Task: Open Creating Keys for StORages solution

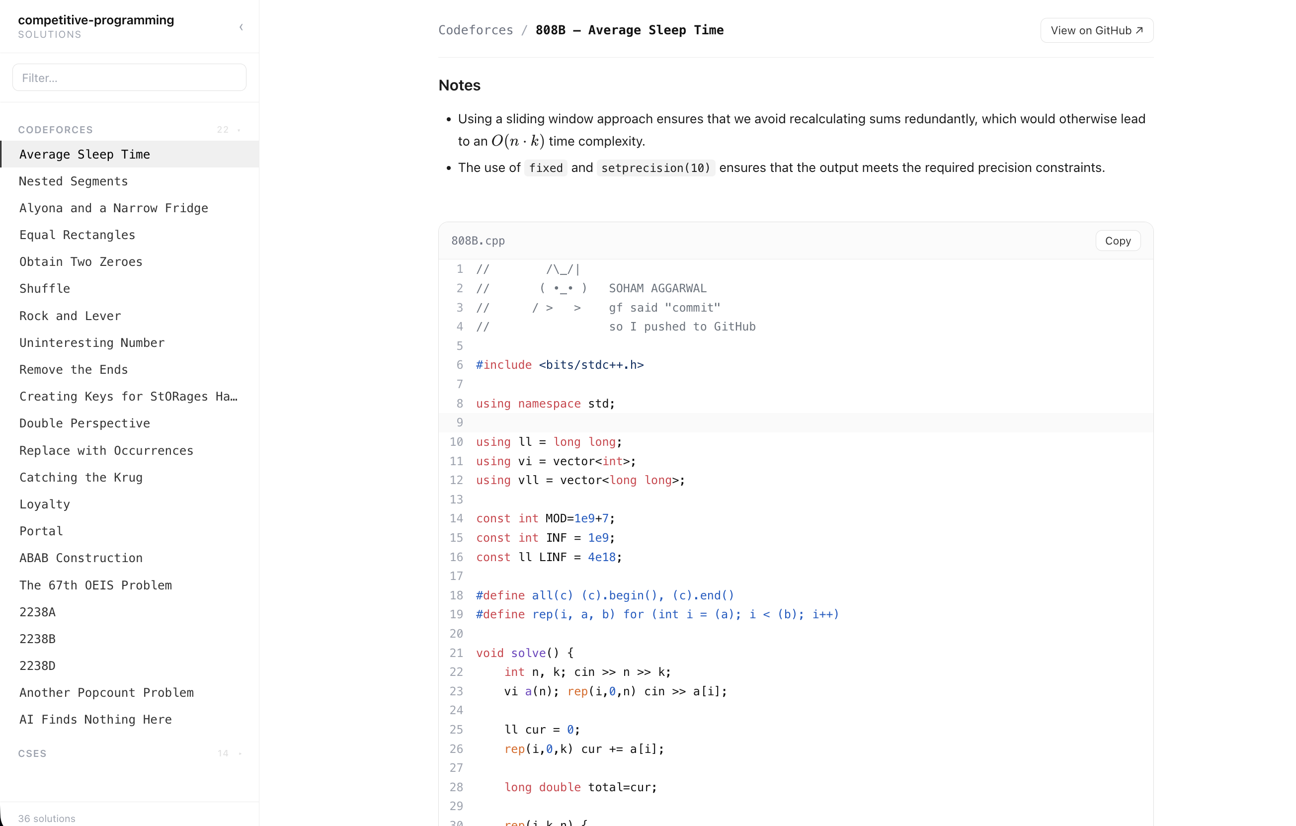Action: [x=129, y=397]
